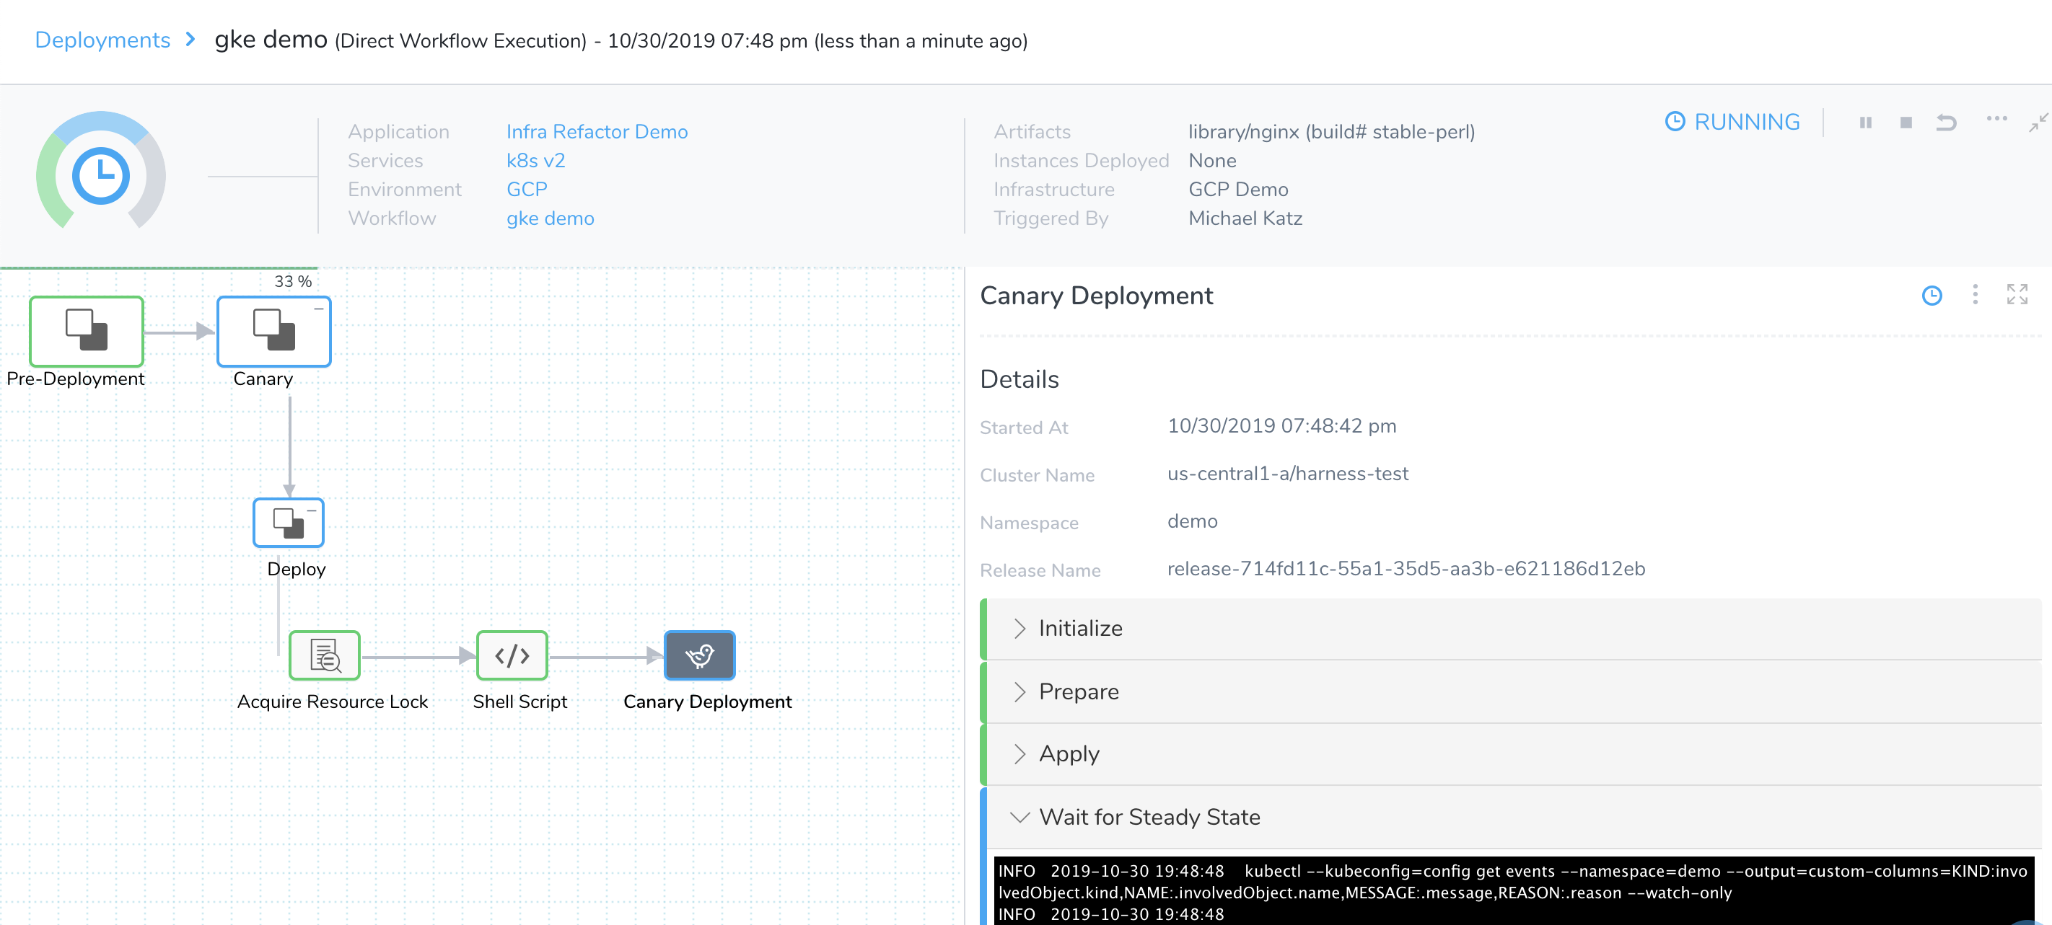Open vertical dots menu in details panel
The image size is (2052, 925).
coord(1975,295)
